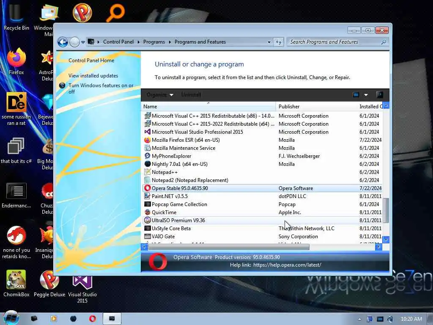Image resolution: width=433 pixels, height=325 pixels.
Task: Click the vertical scrollbar up arrow
Action: (x=386, y=106)
